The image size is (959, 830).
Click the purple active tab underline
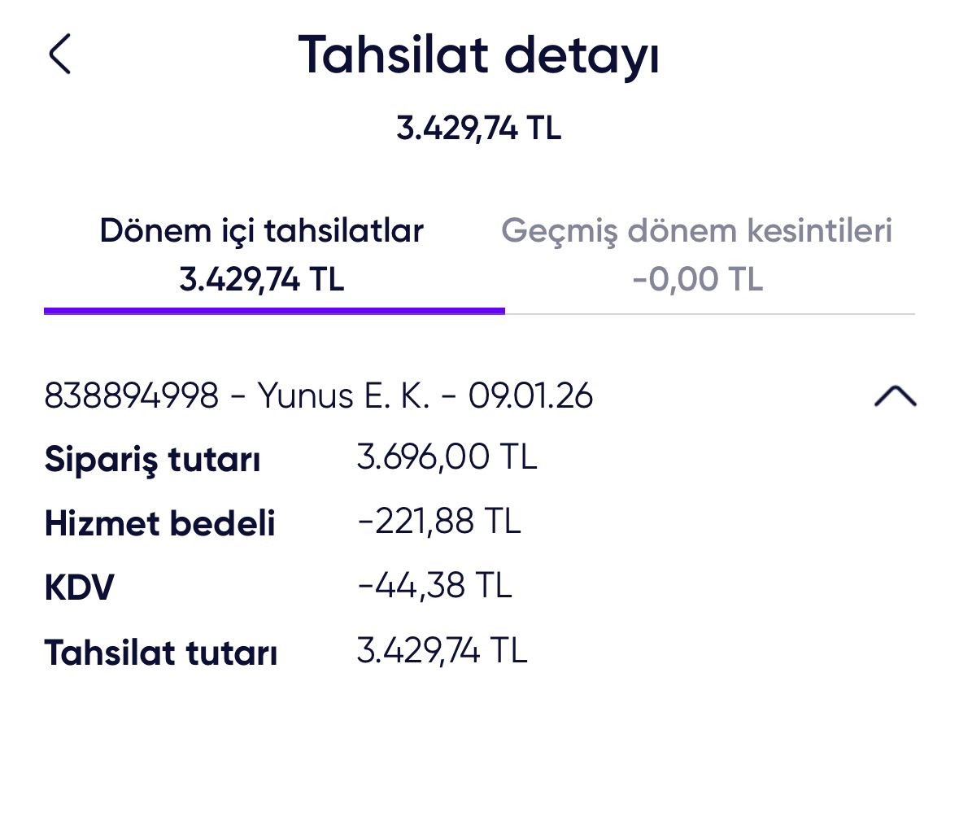pos(274,311)
